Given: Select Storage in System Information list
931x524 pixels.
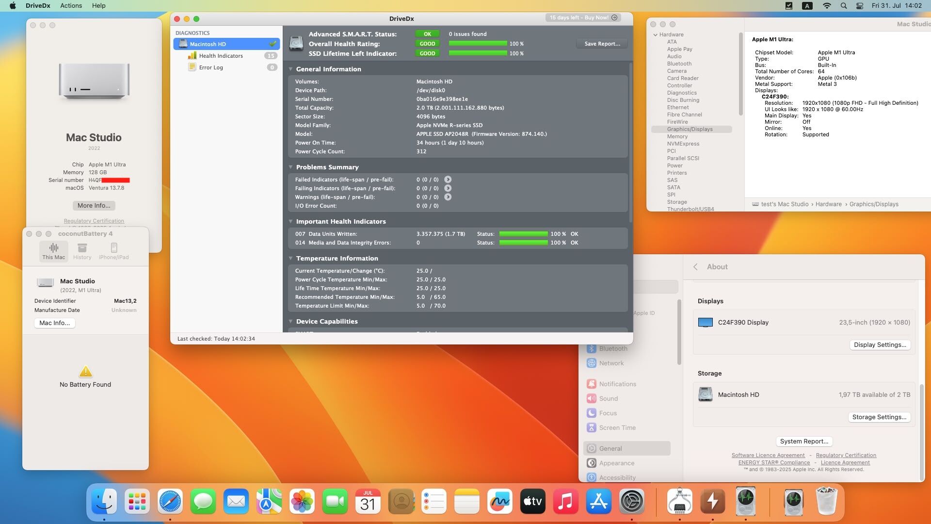Looking at the screenshot, I should (x=676, y=202).
